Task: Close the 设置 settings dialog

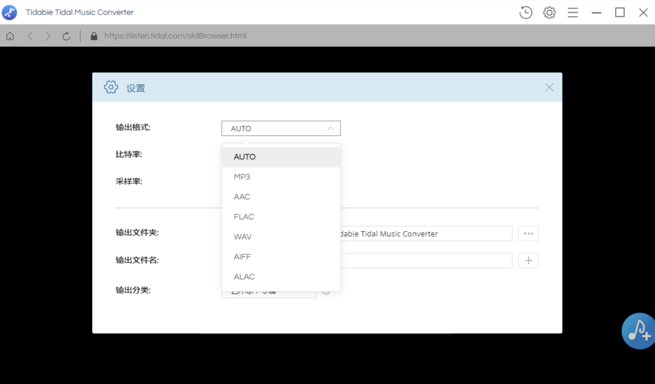Action: [x=549, y=87]
